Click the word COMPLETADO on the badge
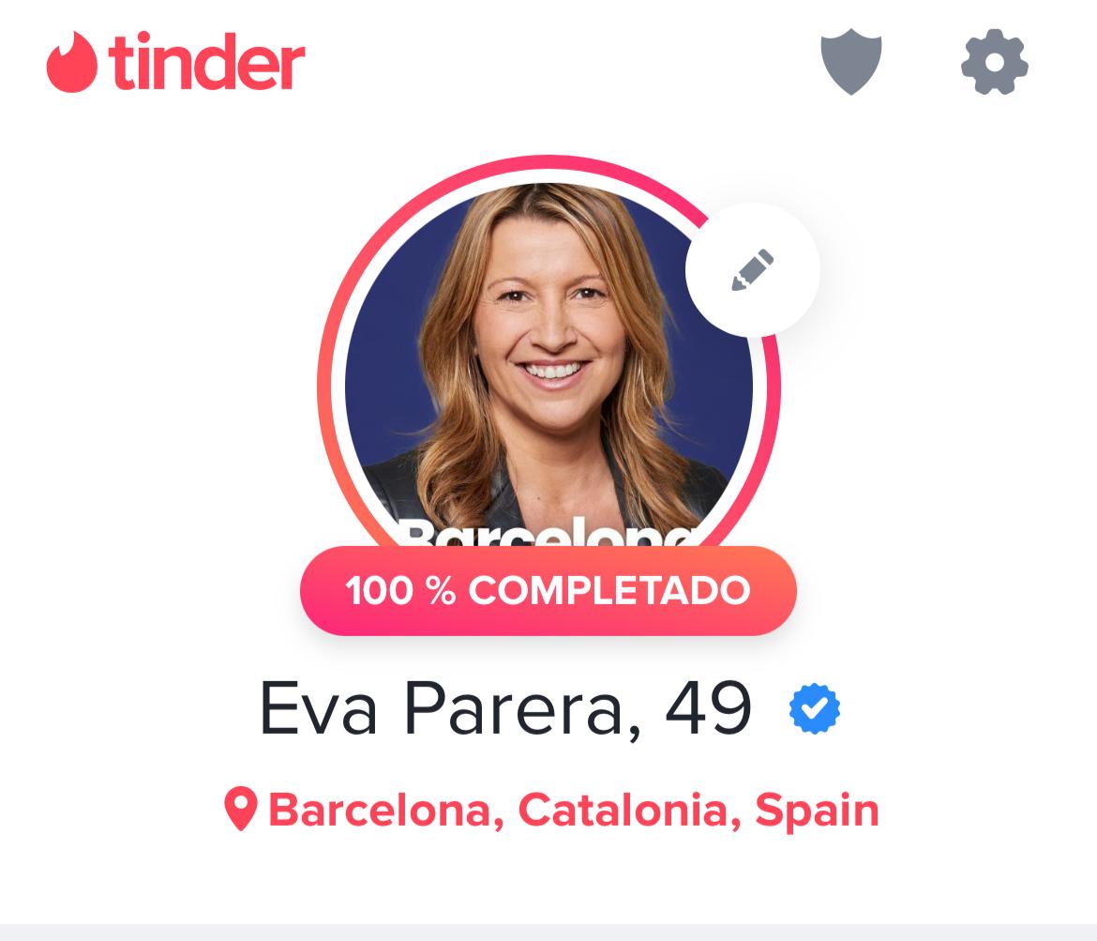The height and width of the screenshot is (941, 1097). point(609,590)
